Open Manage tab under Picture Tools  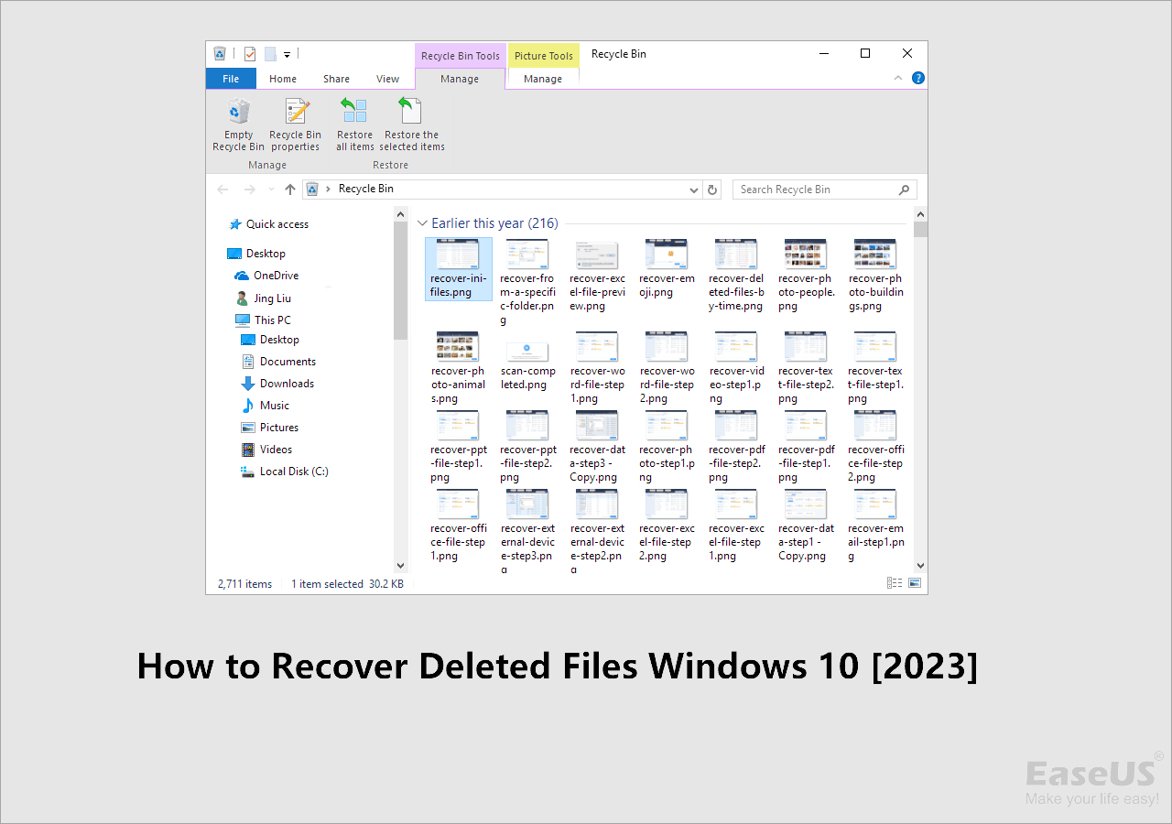(543, 79)
